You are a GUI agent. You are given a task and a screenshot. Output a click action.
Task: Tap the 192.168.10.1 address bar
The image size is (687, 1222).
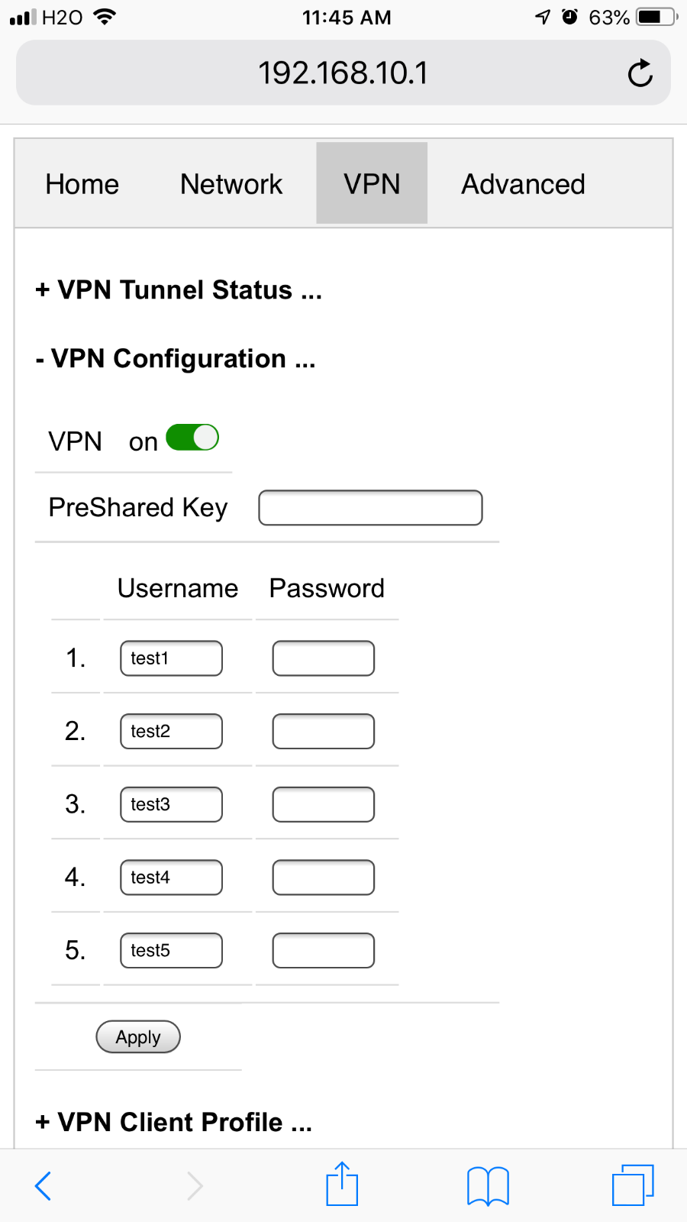tap(343, 73)
